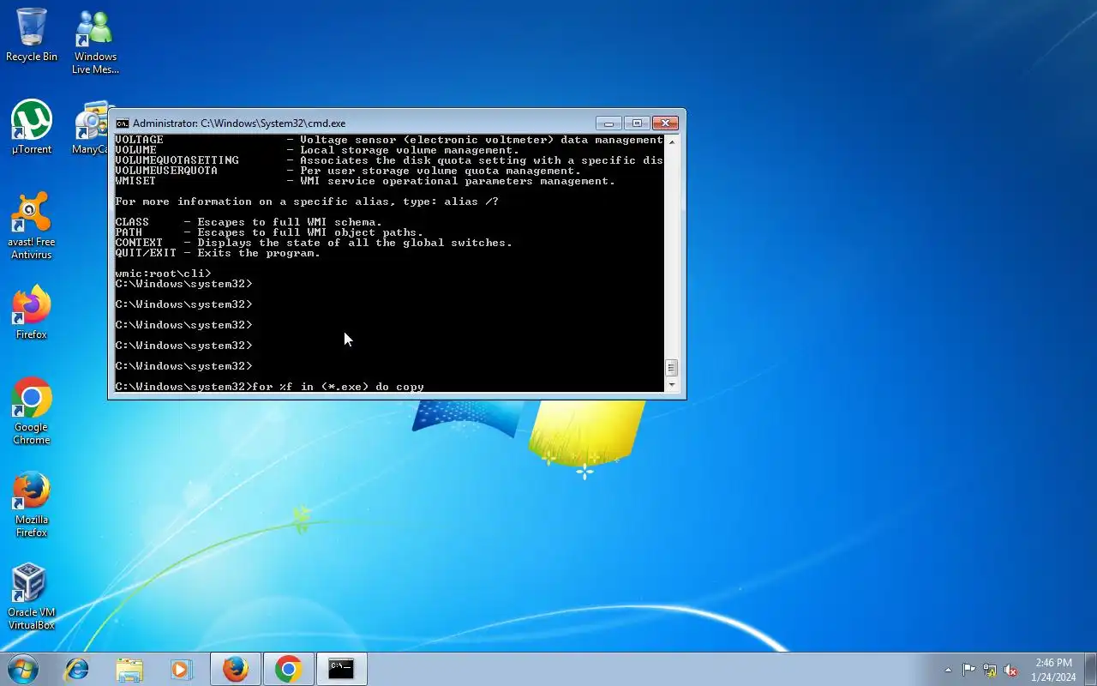Show hidden system tray icons
Viewport: 1097px width, 686px height.
pos(948,670)
